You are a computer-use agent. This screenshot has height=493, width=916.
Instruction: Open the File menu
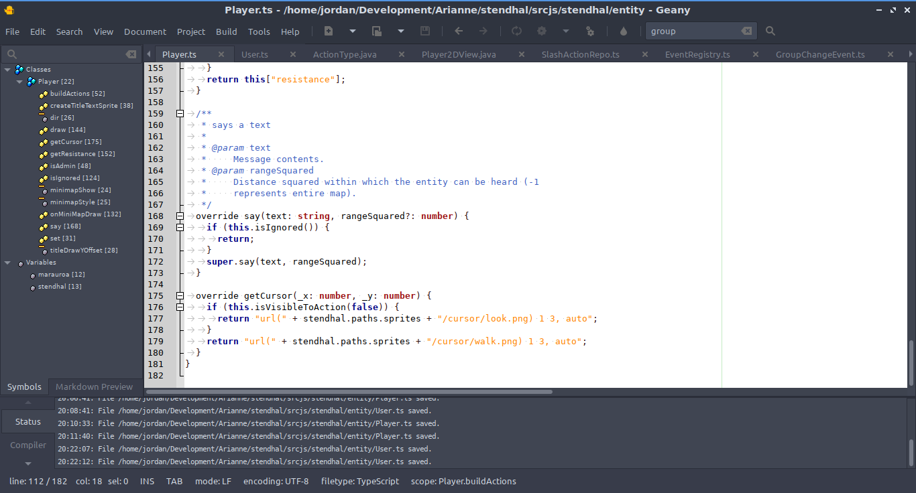pos(12,31)
